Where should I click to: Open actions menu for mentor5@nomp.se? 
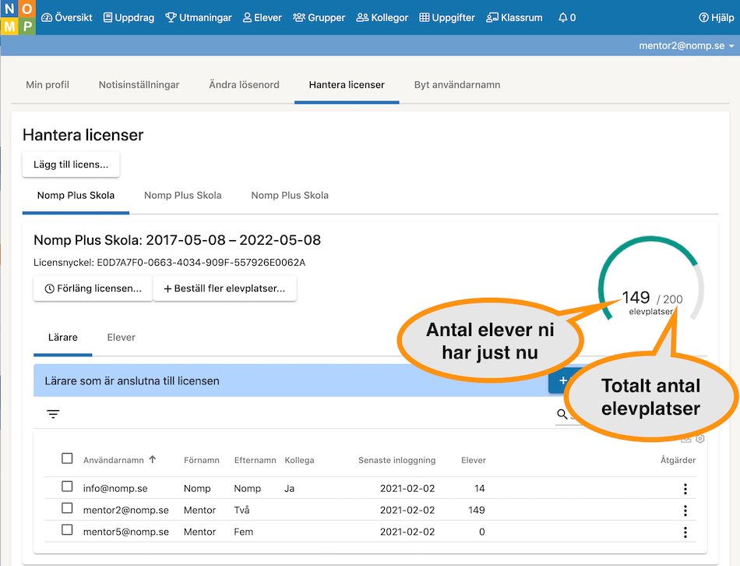(x=685, y=532)
